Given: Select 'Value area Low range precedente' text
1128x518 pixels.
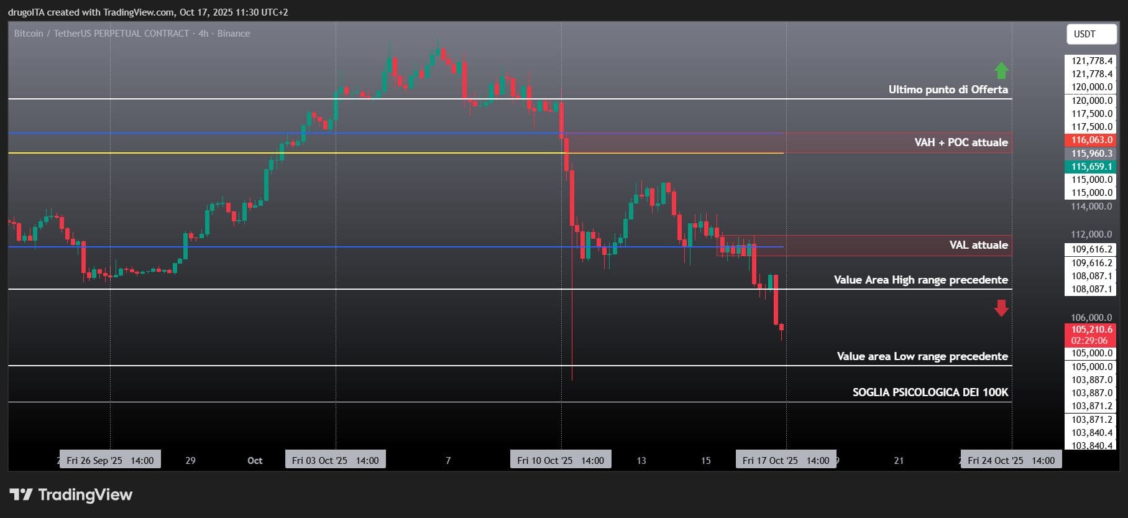Looking at the screenshot, I should click(922, 356).
